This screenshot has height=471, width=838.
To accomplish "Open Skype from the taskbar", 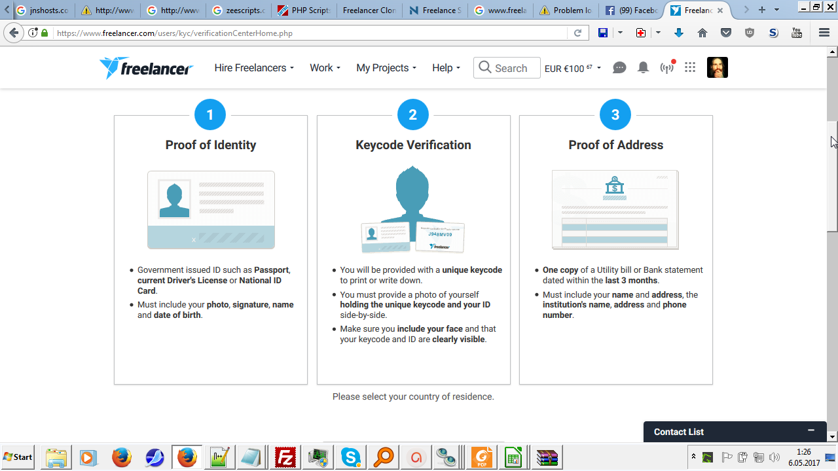I will point(351,457).
